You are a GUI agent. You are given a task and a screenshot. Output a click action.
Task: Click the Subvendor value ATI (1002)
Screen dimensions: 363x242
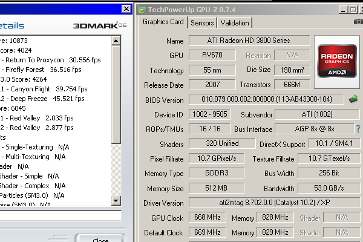[x=317, y=114]
